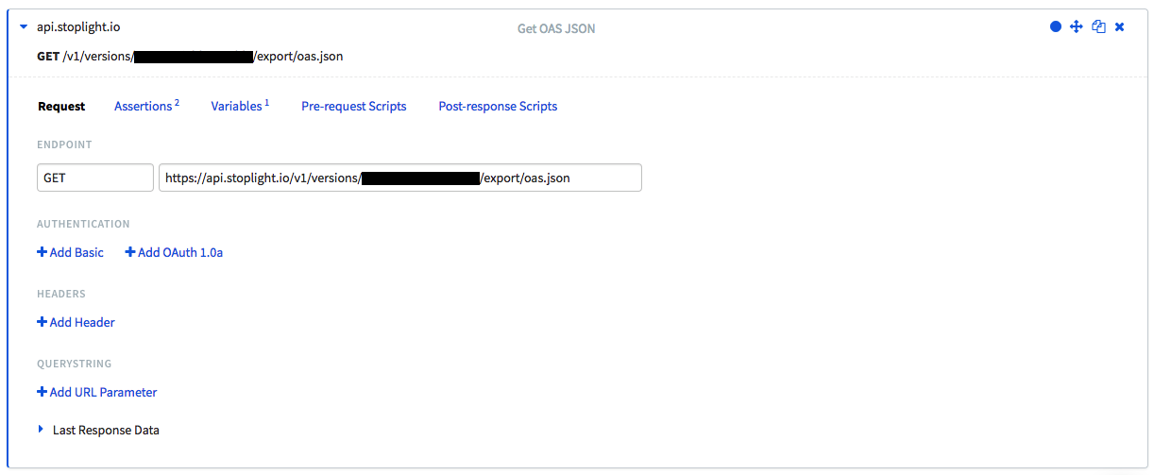This screenshot has height=475, width=1154.
Task: Open the Post-response Scripts tab
Action: [x=498, y=107]
